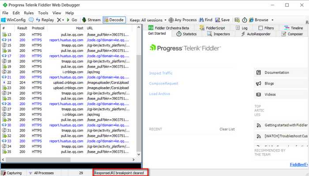Click session list scroll up arrow
Image resolution: width=309 pixels, height=176 pixels.
[139, 27]
